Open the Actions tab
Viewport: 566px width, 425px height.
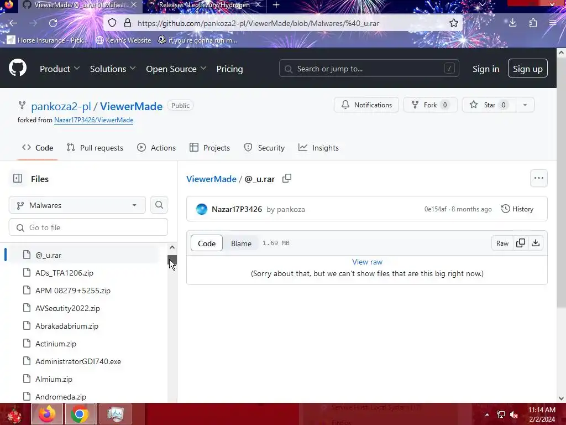tap(156, 148)
